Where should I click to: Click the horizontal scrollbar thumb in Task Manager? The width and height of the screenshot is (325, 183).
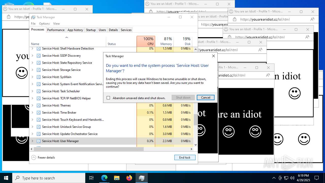click(89, 149)
